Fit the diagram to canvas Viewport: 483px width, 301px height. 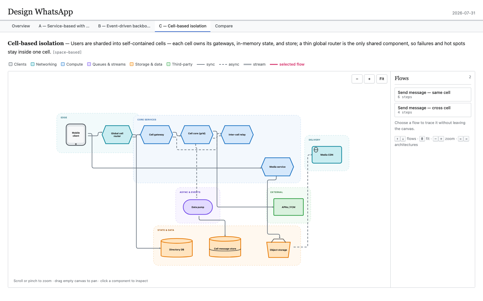coord(382,79)
